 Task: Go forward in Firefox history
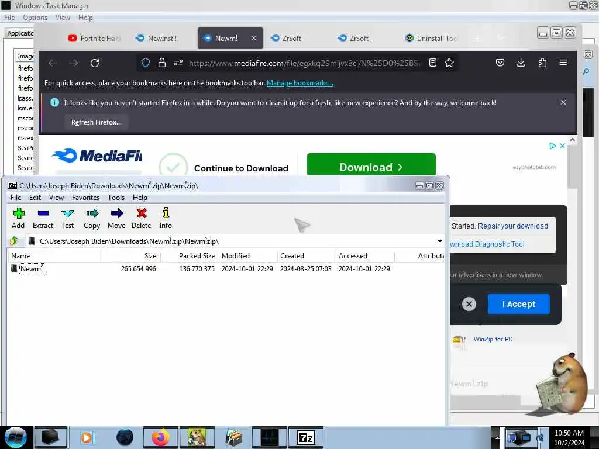click(74, 63)
